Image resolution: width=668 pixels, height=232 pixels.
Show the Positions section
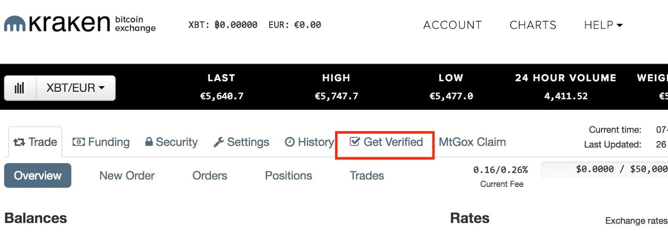coord(288,176)
